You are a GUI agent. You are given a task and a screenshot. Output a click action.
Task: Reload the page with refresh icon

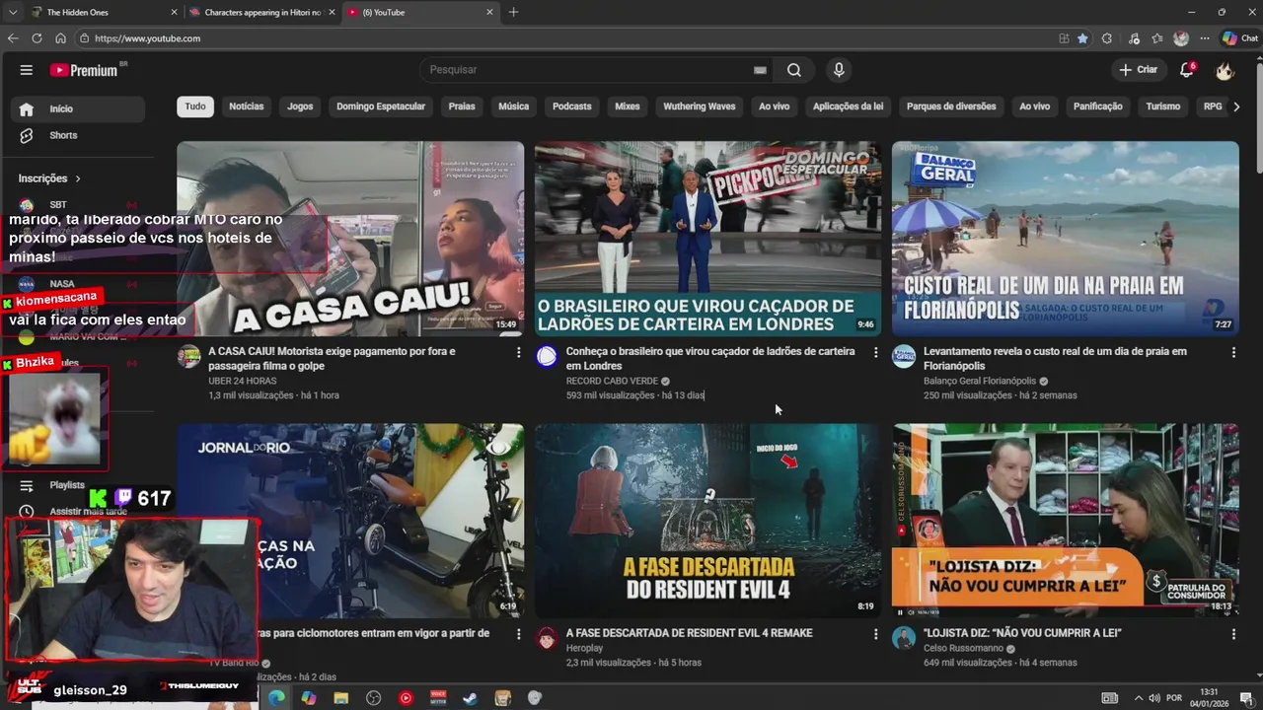(x=37, y=38)
